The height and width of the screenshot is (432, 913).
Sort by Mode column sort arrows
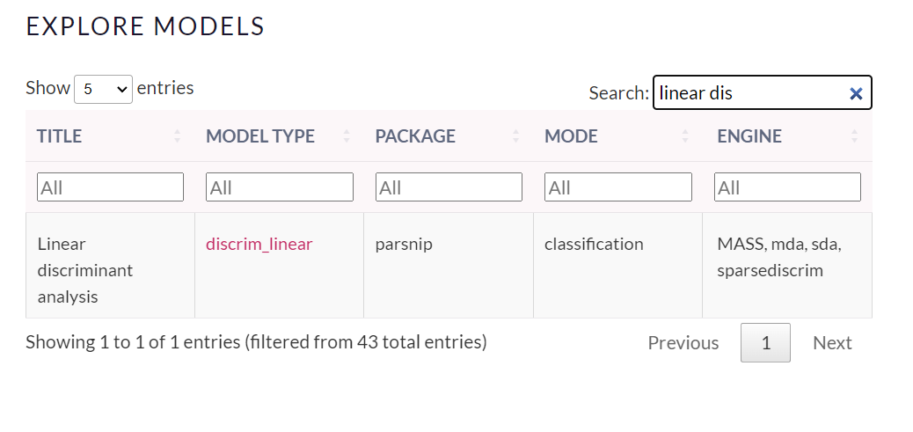685,136
